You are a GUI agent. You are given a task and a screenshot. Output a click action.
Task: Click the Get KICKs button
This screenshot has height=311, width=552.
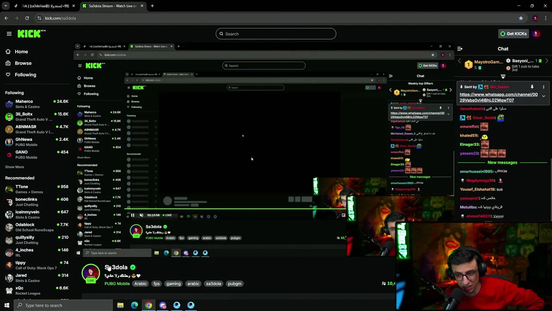point(513,34)
